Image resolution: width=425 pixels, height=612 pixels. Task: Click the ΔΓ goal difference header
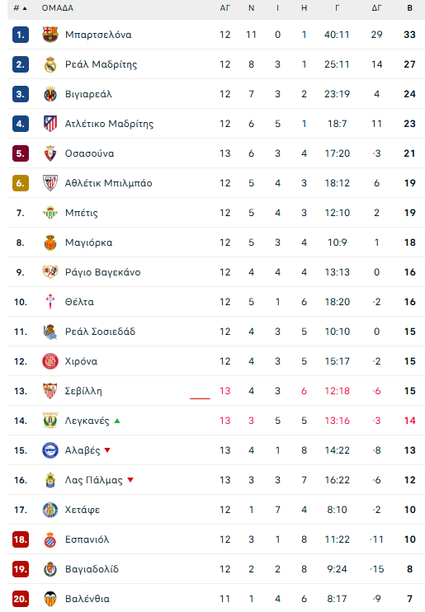376,7
